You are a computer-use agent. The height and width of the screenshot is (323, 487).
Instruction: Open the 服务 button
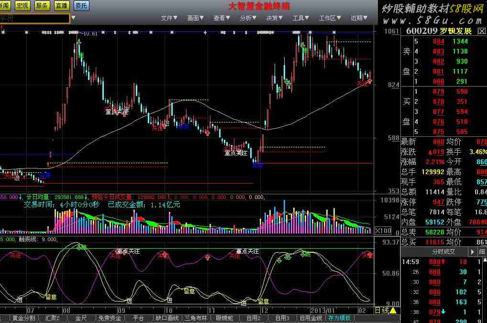(42, 5)
